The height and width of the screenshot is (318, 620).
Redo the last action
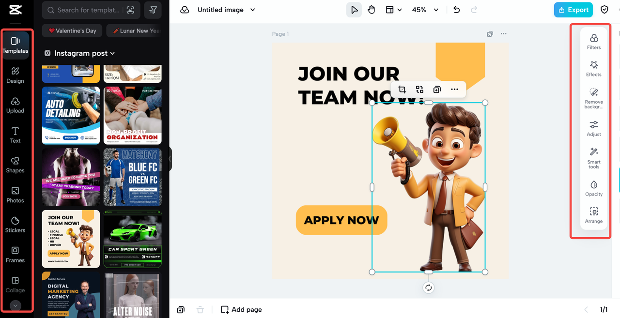pos(474,10)
